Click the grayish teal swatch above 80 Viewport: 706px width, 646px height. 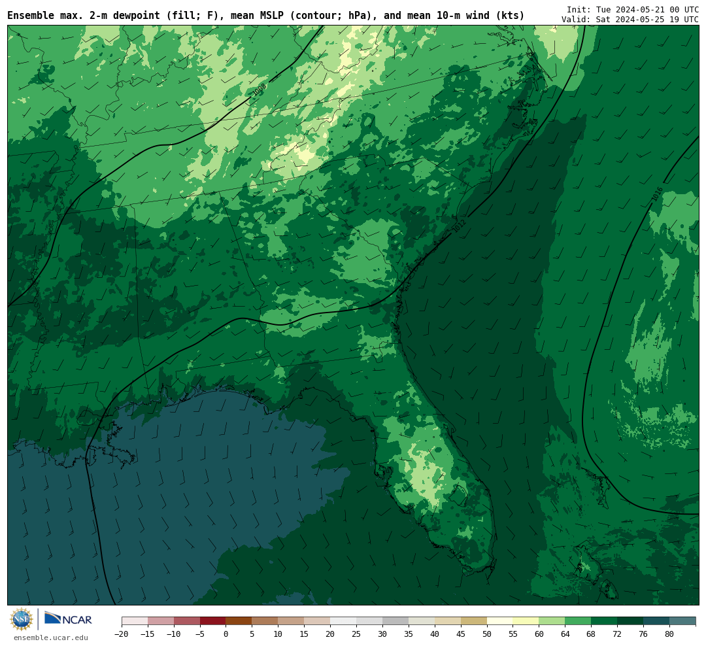tap(682, 621)
